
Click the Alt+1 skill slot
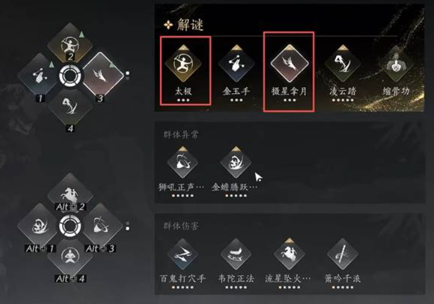click(39, 226)
